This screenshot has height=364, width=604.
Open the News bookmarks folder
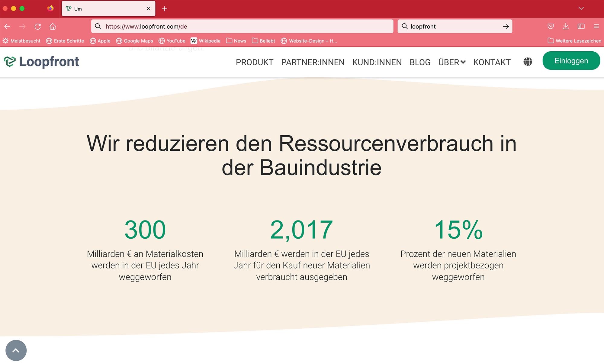click(236, 41)
